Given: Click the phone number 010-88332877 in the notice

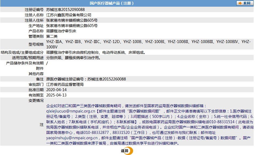Looking at the screenshot, I should point(96,133).
